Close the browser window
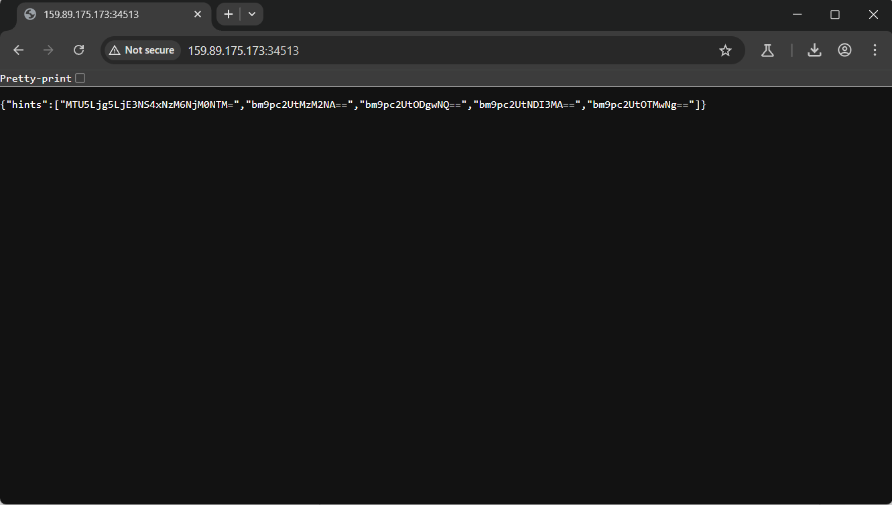Image resolution: width=892 pixels, height=505 pixels. pos(873,14)
